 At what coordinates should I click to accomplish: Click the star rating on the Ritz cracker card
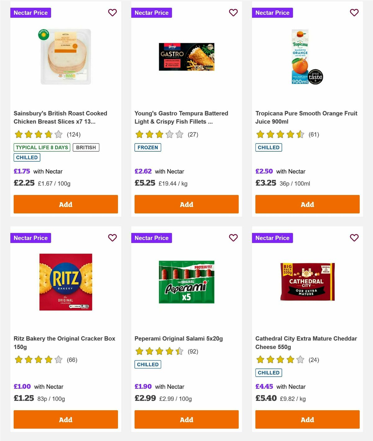pos(38,360)
